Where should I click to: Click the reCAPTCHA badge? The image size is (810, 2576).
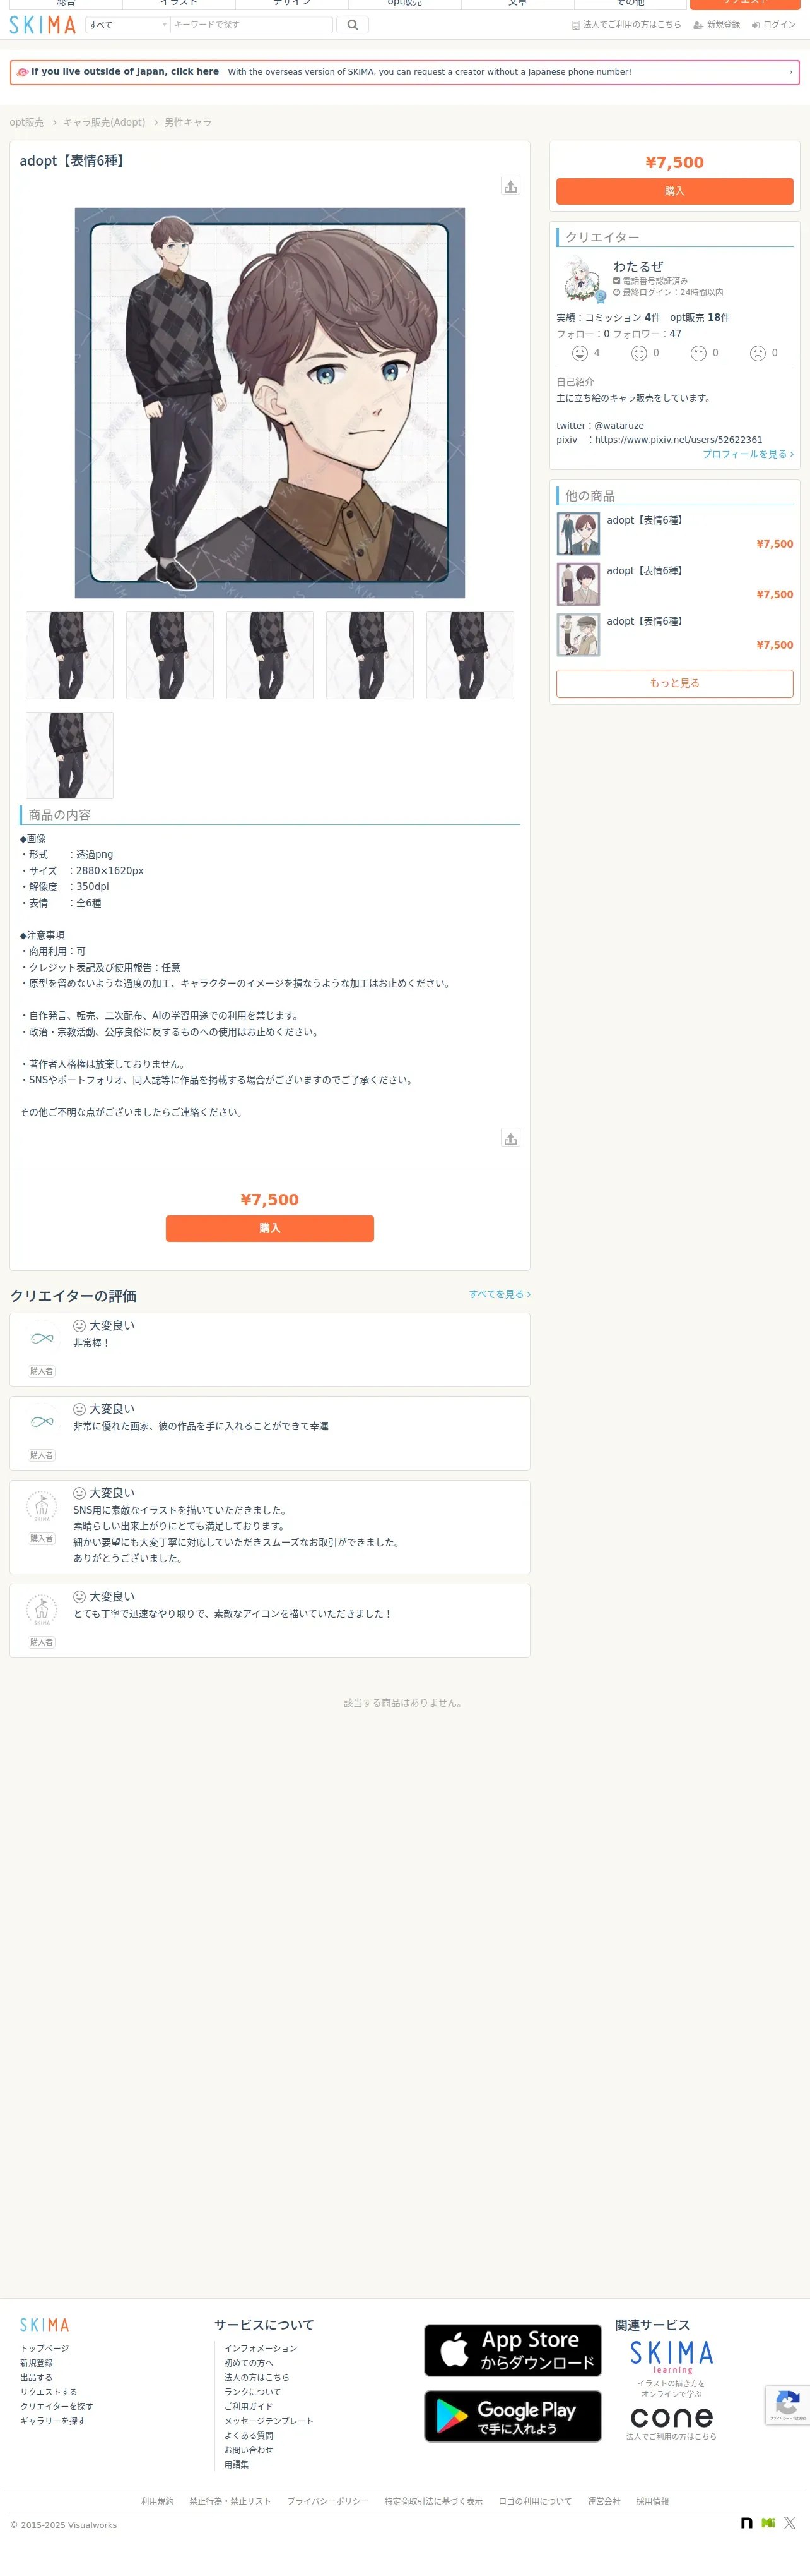click(788, 2405)
